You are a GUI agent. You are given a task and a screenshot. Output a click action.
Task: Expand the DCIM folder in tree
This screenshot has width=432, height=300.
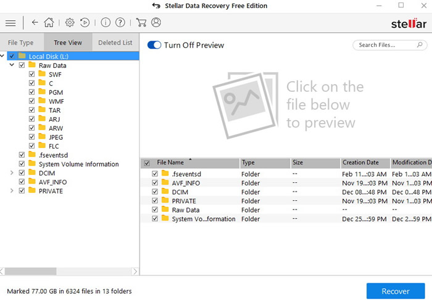tap(12, 173)
